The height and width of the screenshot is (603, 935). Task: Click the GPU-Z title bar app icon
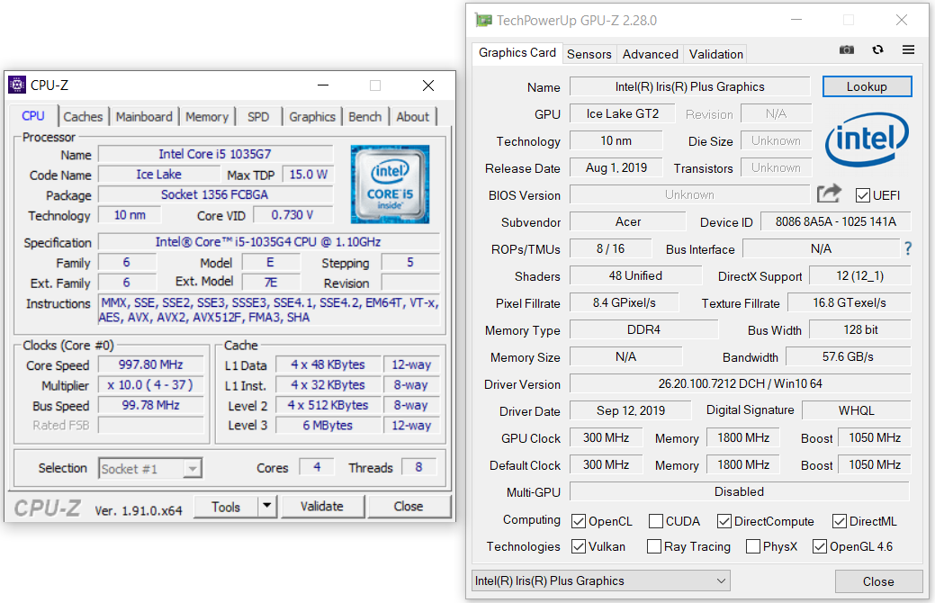pos(483,21)
